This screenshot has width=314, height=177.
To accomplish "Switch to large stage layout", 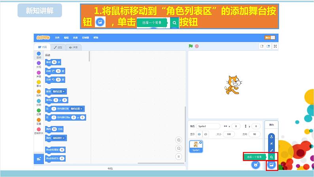I will click(x=268, y=46).
